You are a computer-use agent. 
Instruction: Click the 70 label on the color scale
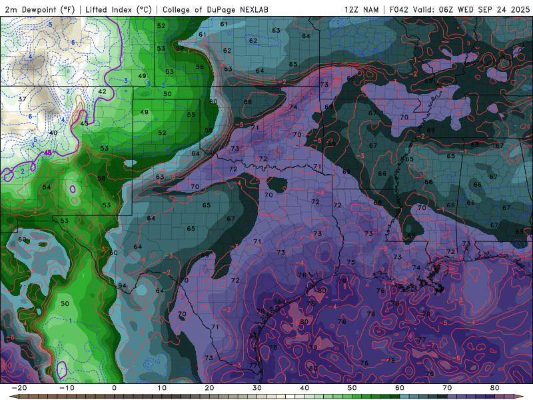pyautogui.click(x=447, y=388)
